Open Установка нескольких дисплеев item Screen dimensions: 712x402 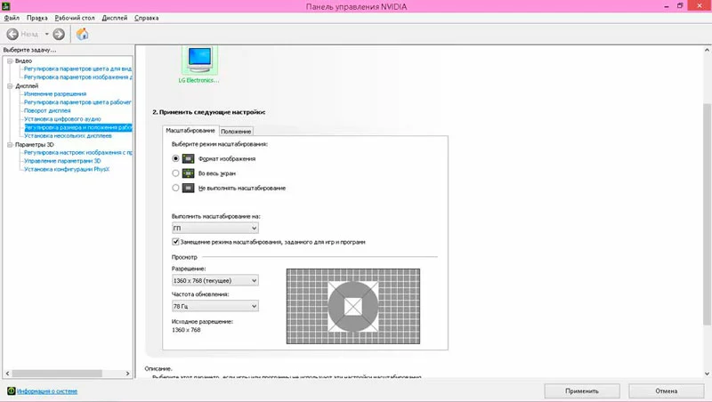(x=68, y=136)
